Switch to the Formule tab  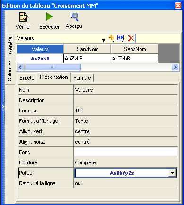click(82, 78)
